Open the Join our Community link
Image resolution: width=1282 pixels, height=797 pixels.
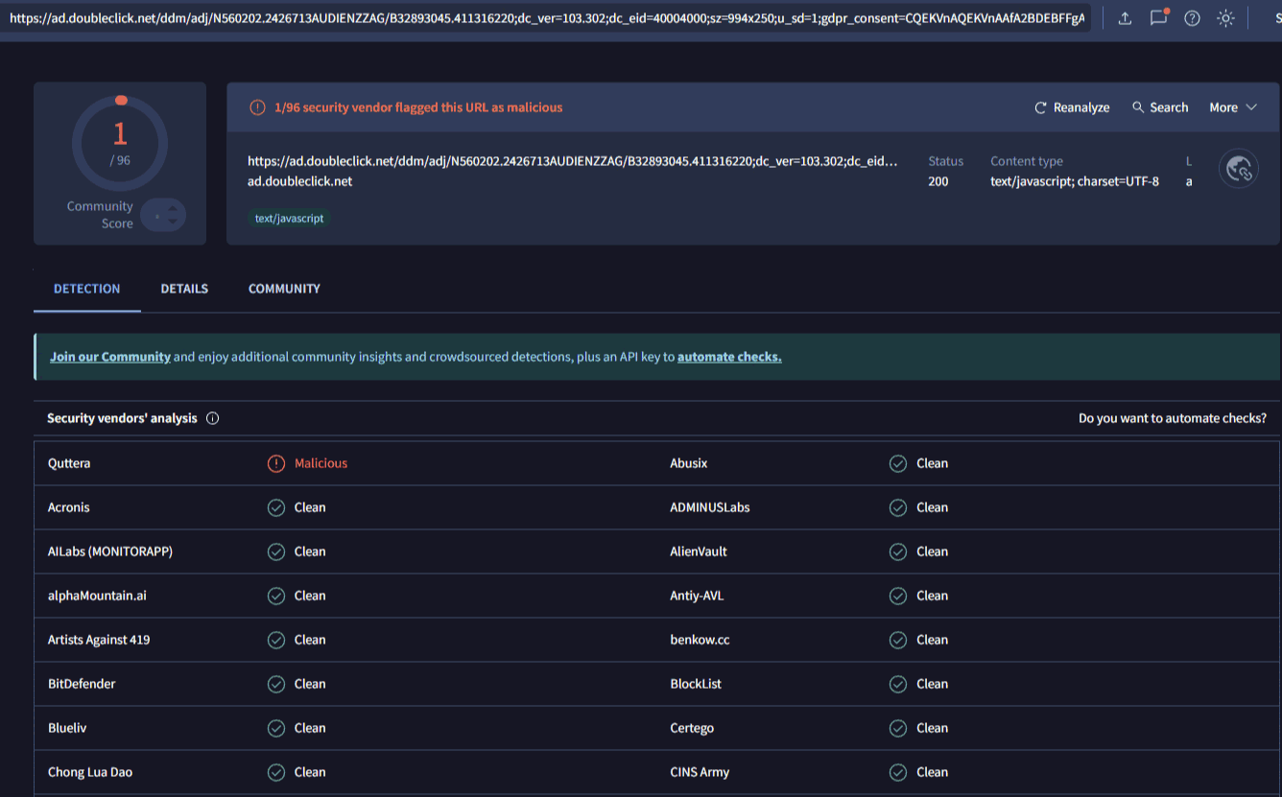point(110,357)
